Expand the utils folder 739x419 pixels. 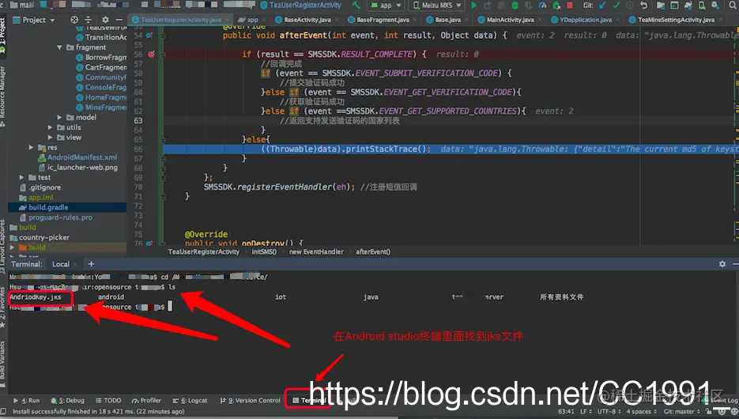pyautogui.click(x=50, y=127)
